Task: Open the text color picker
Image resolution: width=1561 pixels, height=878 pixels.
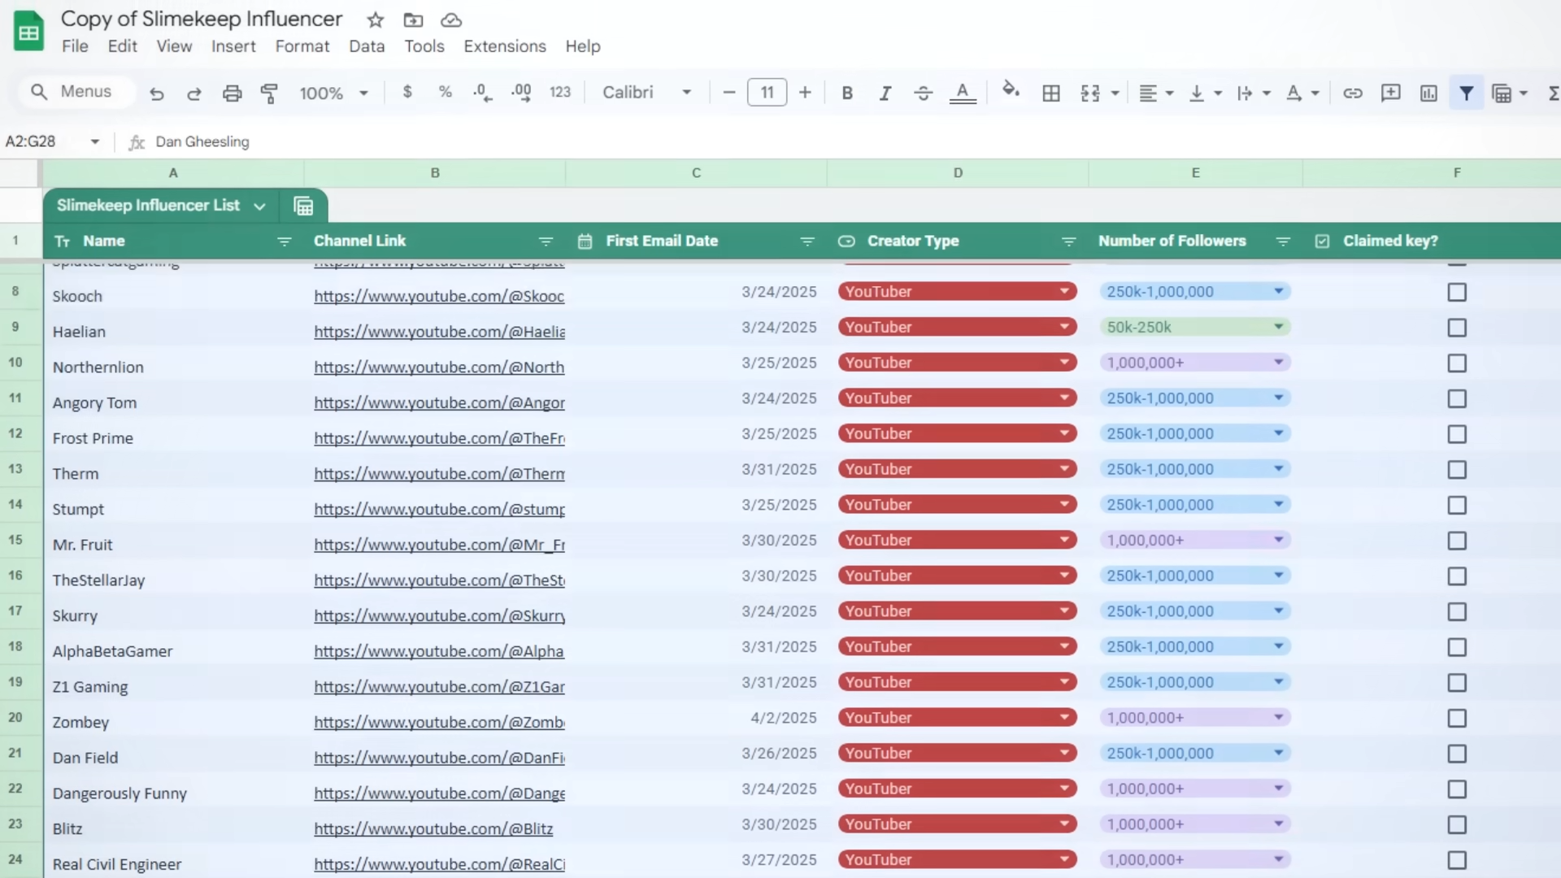Action: click(963, 93)
